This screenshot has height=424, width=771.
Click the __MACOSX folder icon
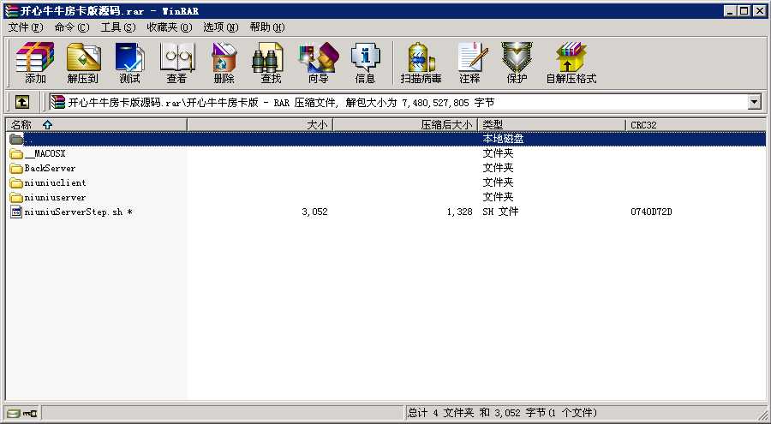(16, 154)
